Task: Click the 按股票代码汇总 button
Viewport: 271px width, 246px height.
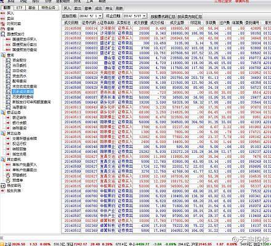Action: [x=163, y=17]
